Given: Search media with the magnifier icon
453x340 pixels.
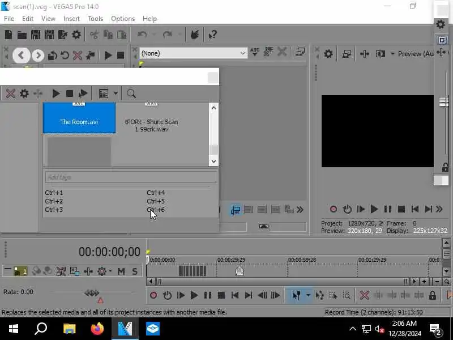Looking at the screenshot, I should pos(131,93).
